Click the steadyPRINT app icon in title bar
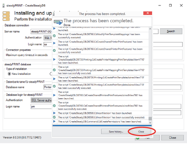 pos(3,5)
